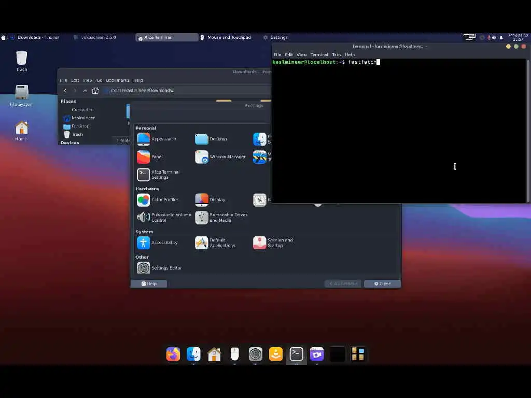Open View menu in Thunar
Screen dimensions: 531x398
pos(87,80)
